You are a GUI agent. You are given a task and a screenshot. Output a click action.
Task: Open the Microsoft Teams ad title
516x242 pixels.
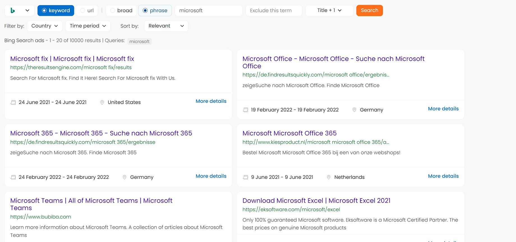[x=91, y=204]
